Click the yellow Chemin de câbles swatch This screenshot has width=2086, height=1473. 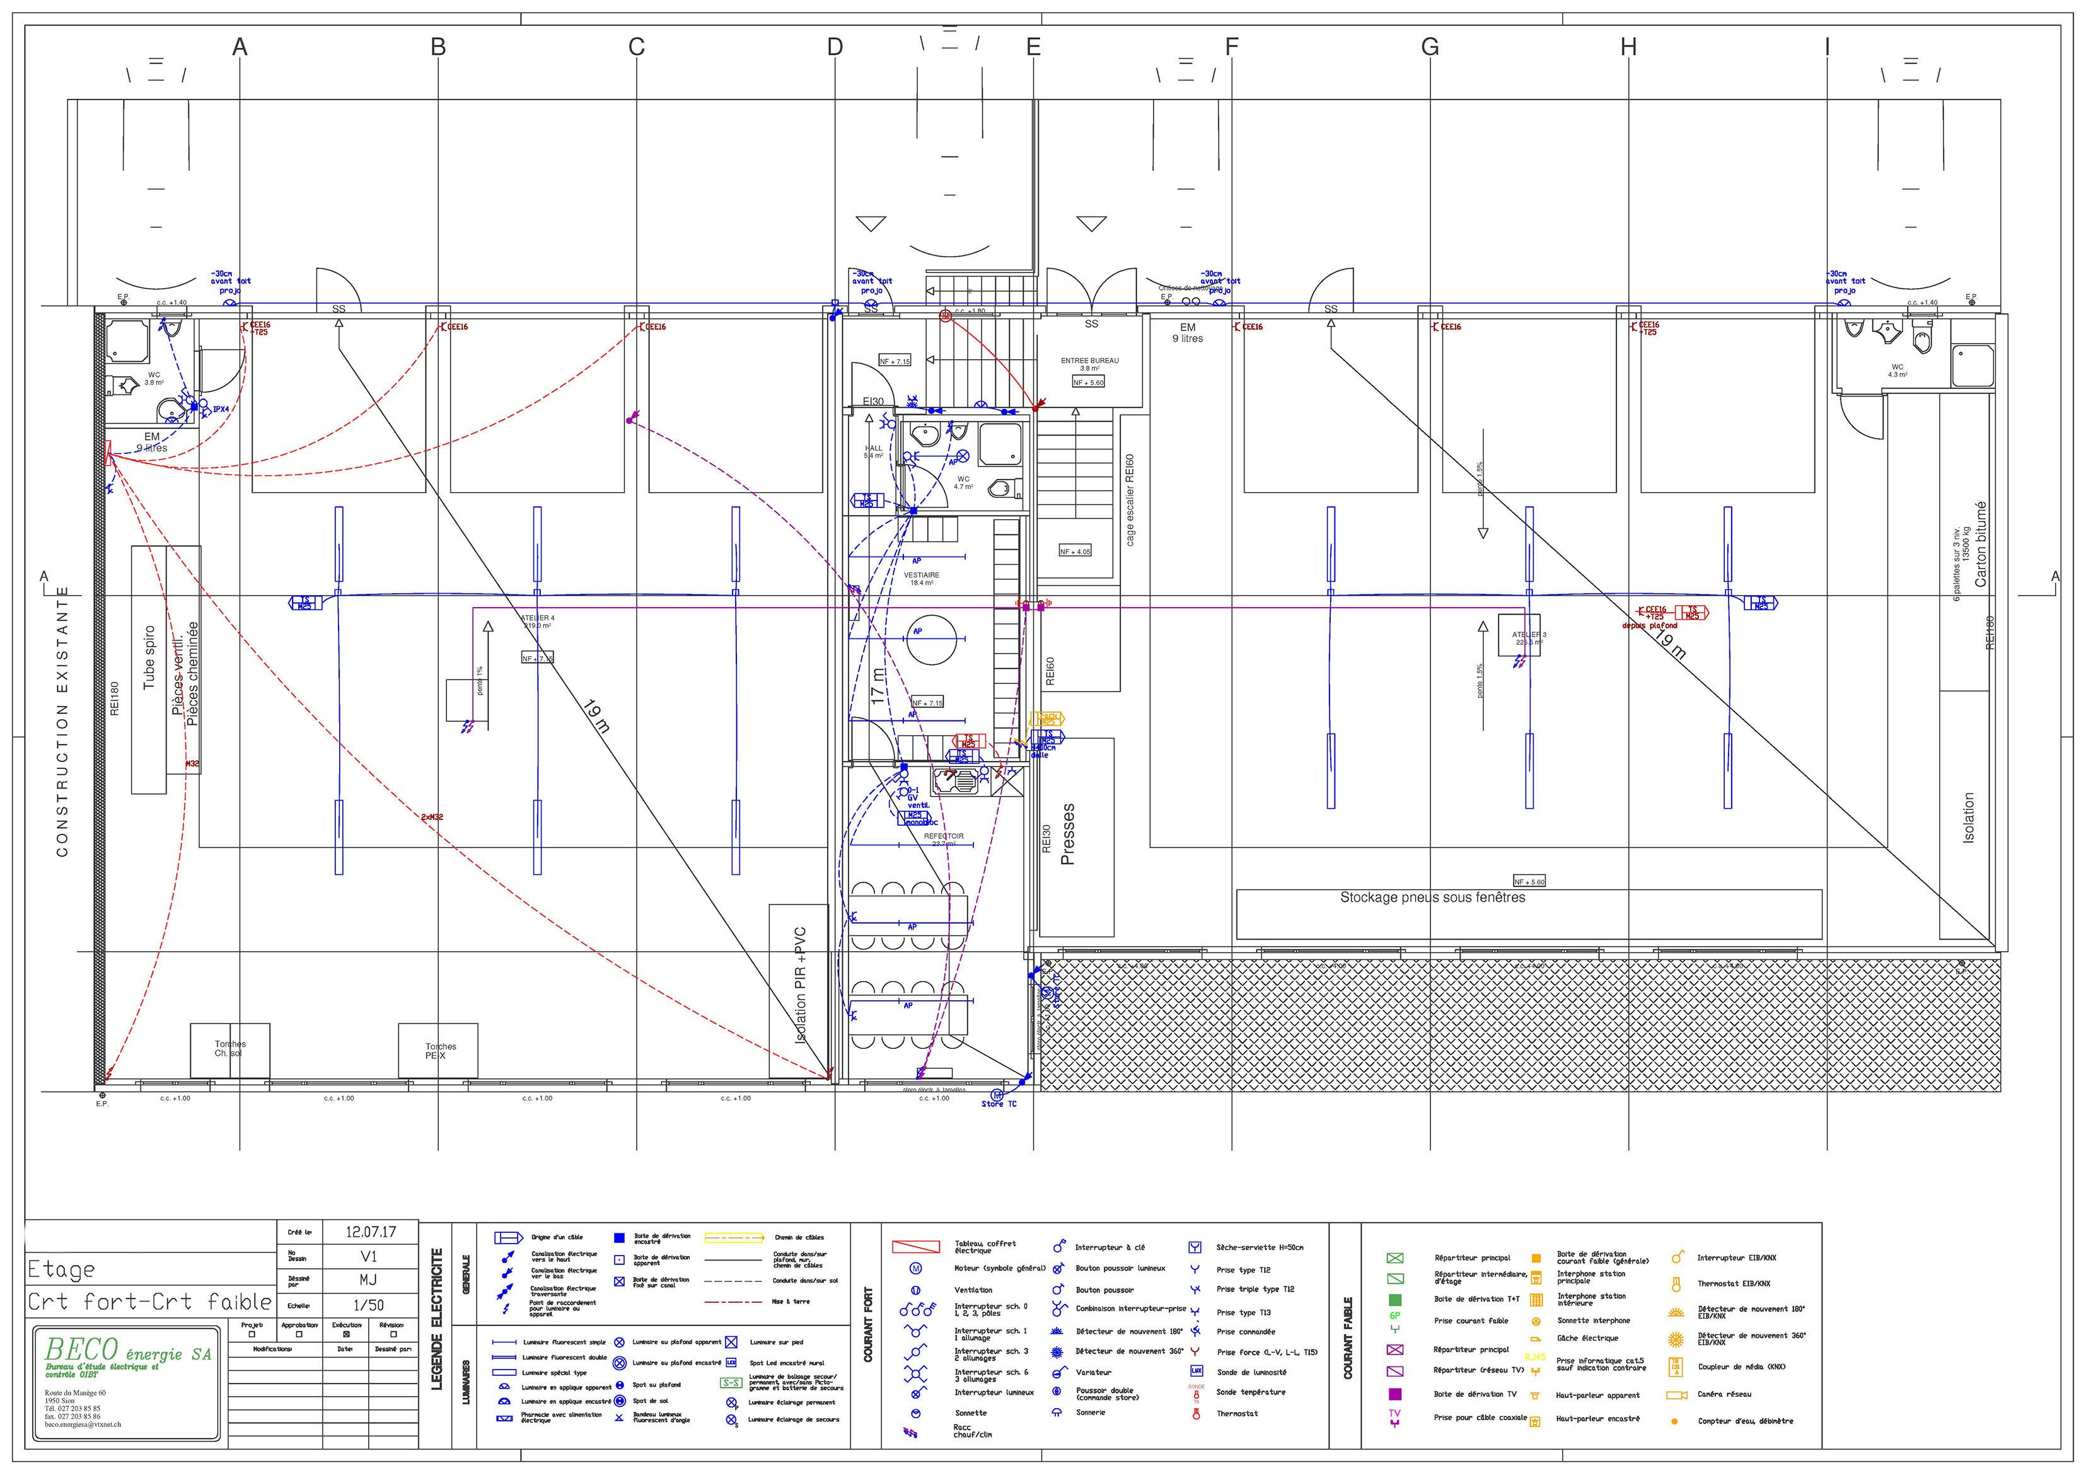point(734,1238)
